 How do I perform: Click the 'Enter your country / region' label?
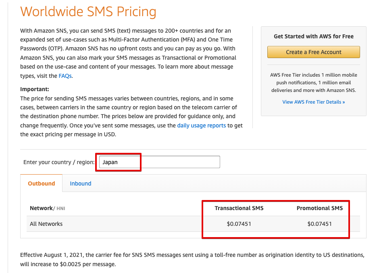(59, 162)
